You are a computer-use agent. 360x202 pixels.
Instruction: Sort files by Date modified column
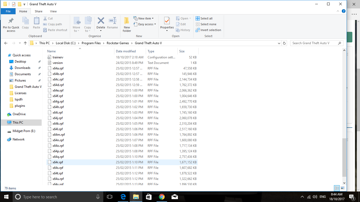coord(126,51)
